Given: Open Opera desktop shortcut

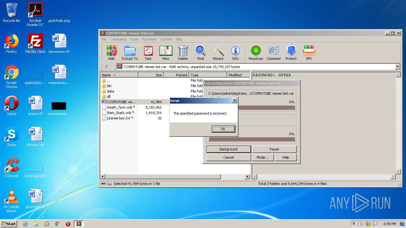Looking at the screenshot, I should [x=11, y=106].
